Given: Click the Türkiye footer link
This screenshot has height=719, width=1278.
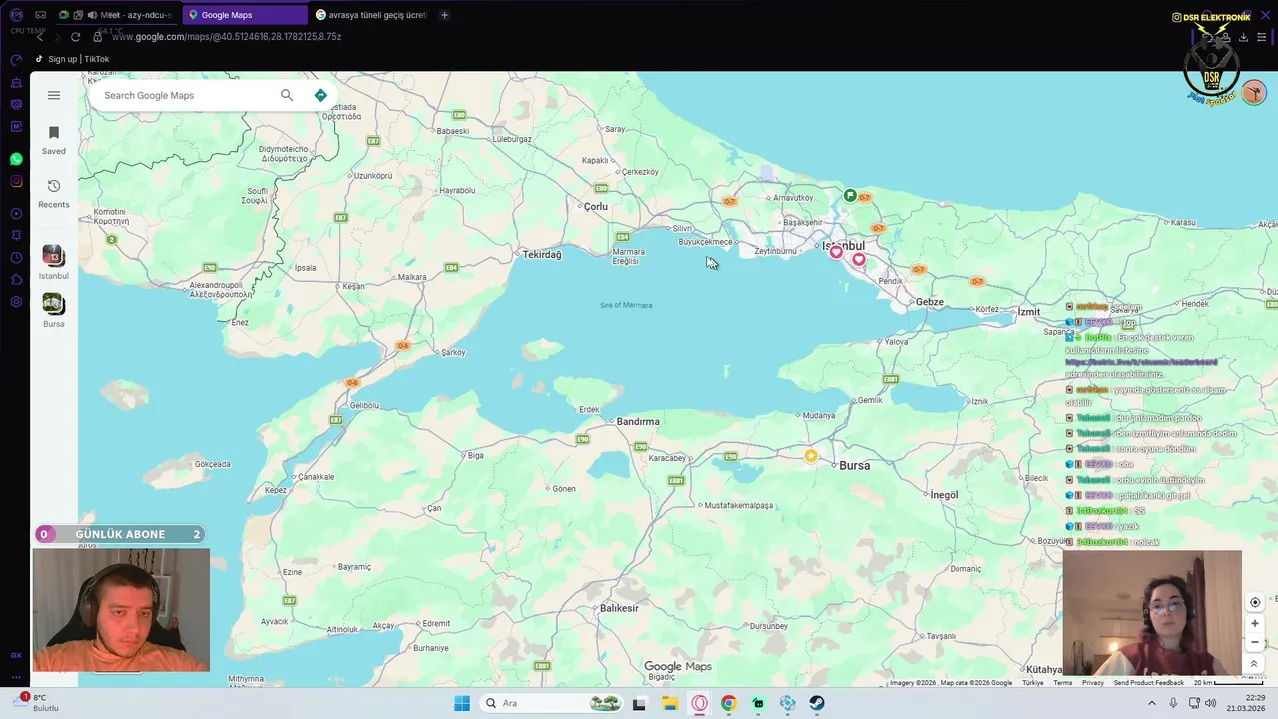Looking at the screenshot, I should tap(1032, 683).
